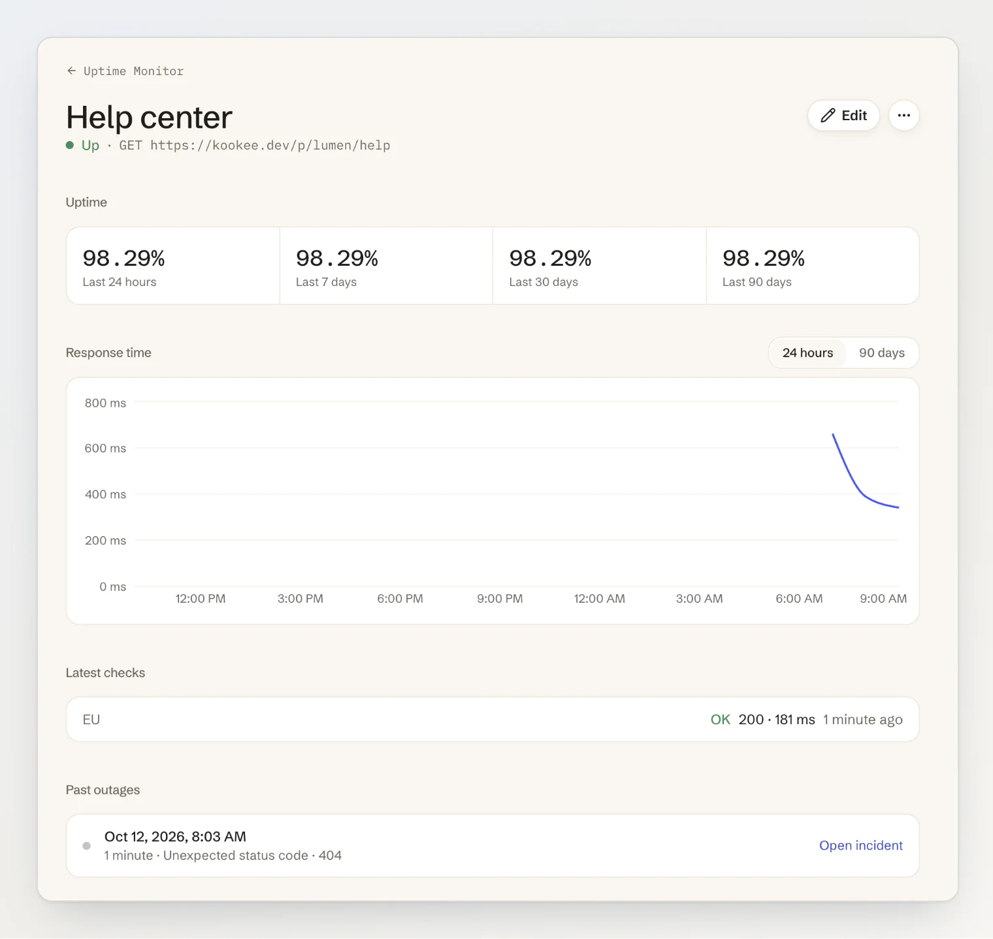The image size is (993, 939).
Task: Switch response time to 90 days
Action: point(882,353)
